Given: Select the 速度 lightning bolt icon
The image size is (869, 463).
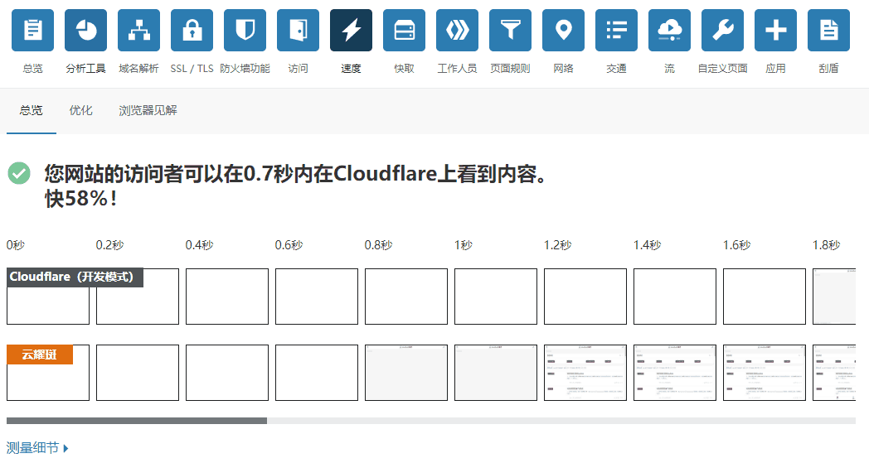Looking at the screenshot, I should (x=352, y=30).
